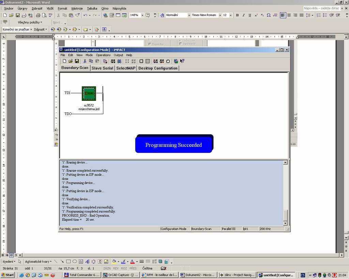Select the xc9572 Xilinx chip in the chain
Viewport: 349px width, 279px height.
coord(89,93)
